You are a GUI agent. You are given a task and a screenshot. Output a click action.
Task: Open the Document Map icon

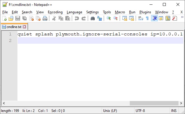(168, 18)
